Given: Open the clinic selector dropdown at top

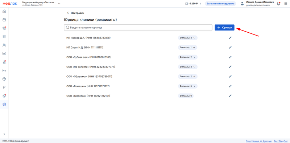Looking at the screenshot, I should click(59, 4).
